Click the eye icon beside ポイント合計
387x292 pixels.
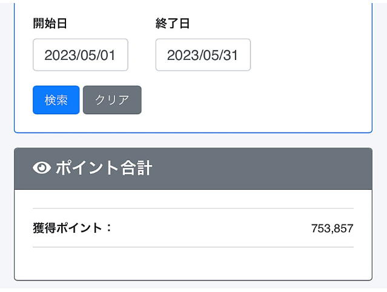click(x=42, y=168)
